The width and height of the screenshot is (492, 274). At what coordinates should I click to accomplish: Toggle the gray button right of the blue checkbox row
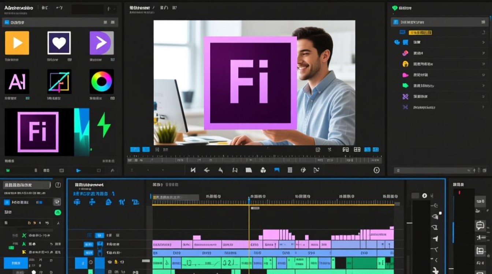[57, 202]
